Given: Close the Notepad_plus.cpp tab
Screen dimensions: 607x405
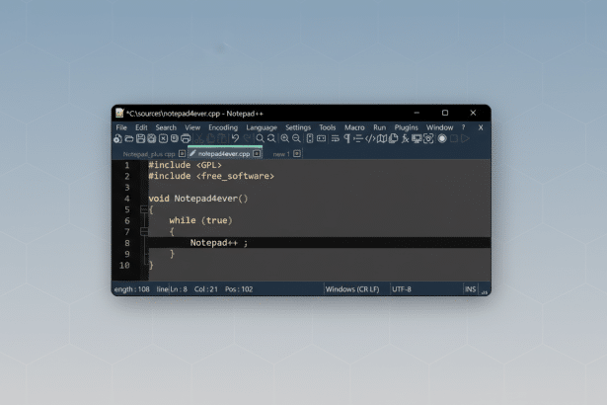Looking at the screenshot, I should pos(182,154).
